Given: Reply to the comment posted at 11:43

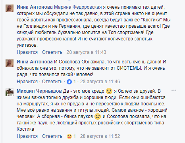Looking at the screenshot, I should [x=52, y=52].
